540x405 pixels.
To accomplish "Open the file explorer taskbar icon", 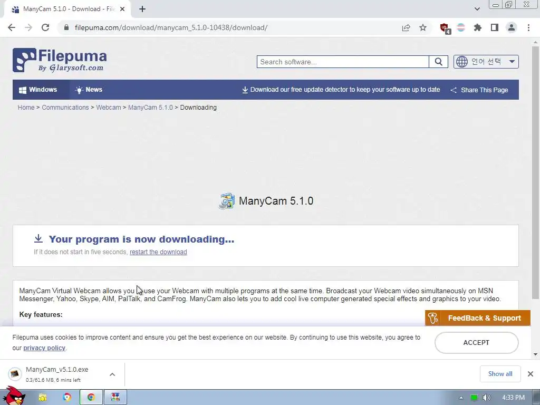I will (42, 398).
